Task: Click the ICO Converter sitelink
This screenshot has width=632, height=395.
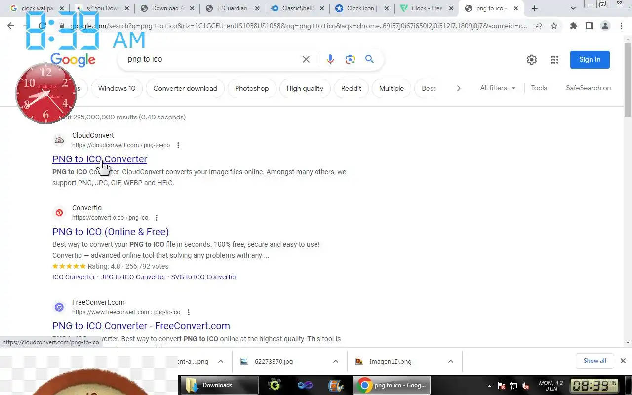Action: (x=74, y=277)
